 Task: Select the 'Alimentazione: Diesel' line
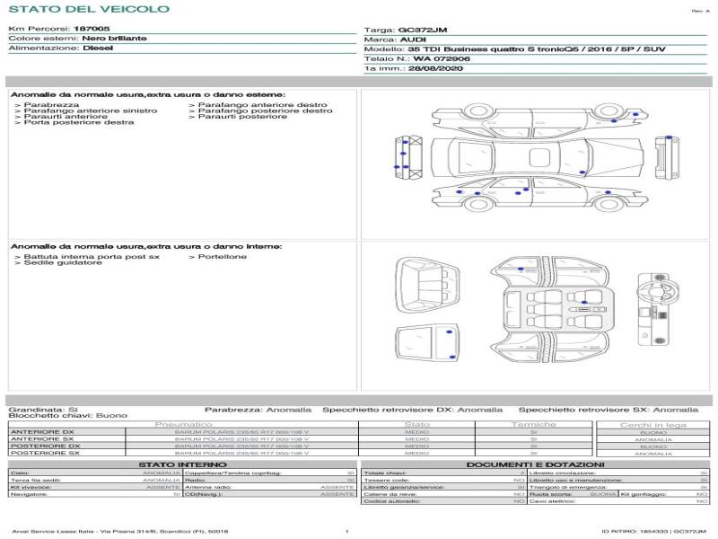pyautogui.click(x=60, y=49)
